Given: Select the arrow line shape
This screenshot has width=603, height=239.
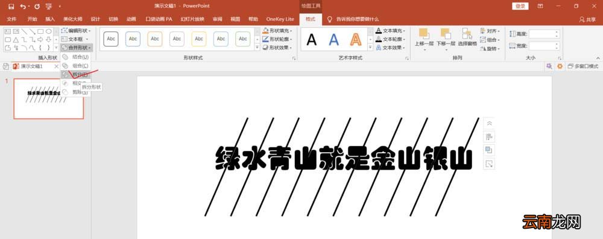Looking at the screenshot, I should [x=33, y=31].
